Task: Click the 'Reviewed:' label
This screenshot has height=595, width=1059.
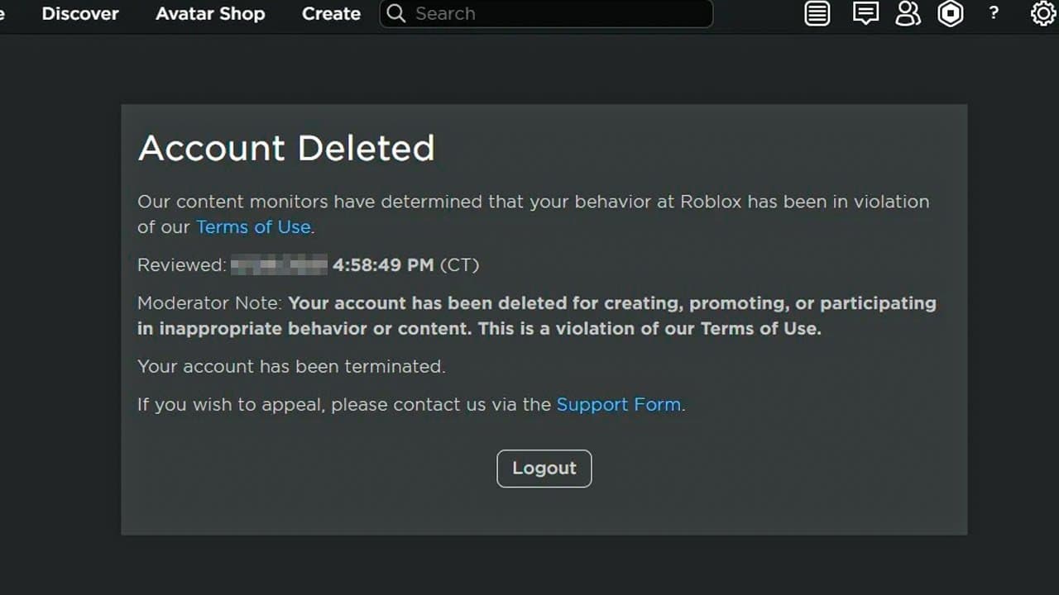Action: 182,265
